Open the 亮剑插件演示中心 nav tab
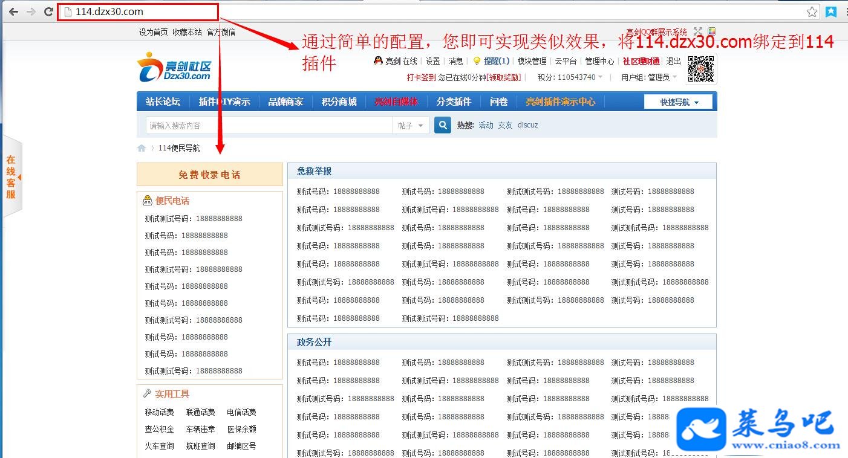The width and height of the screenshot is (848, 458). point(560,102)
